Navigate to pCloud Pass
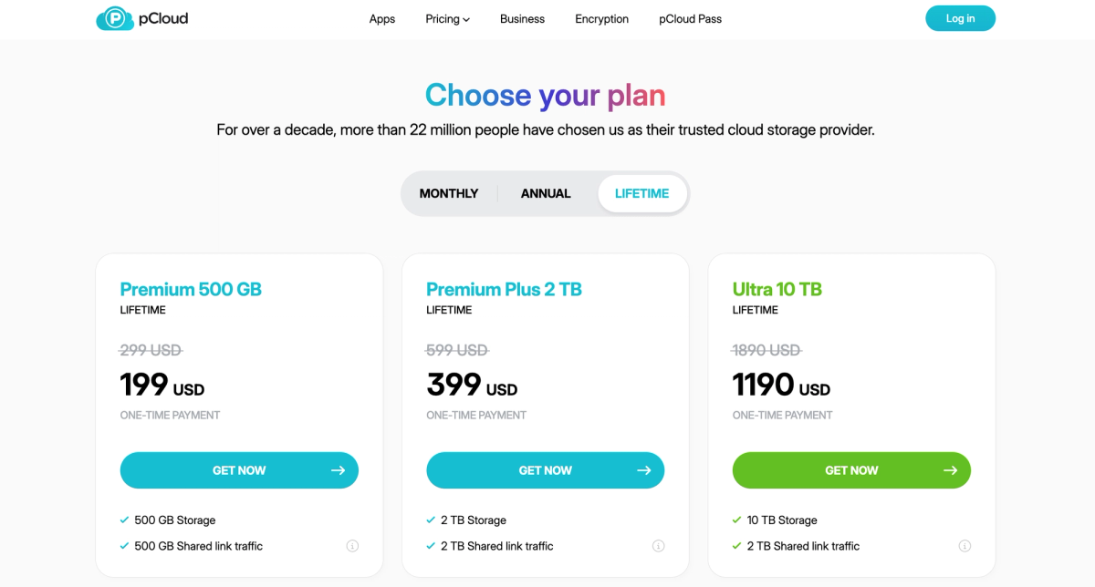1095x587 pixels. 690,18
